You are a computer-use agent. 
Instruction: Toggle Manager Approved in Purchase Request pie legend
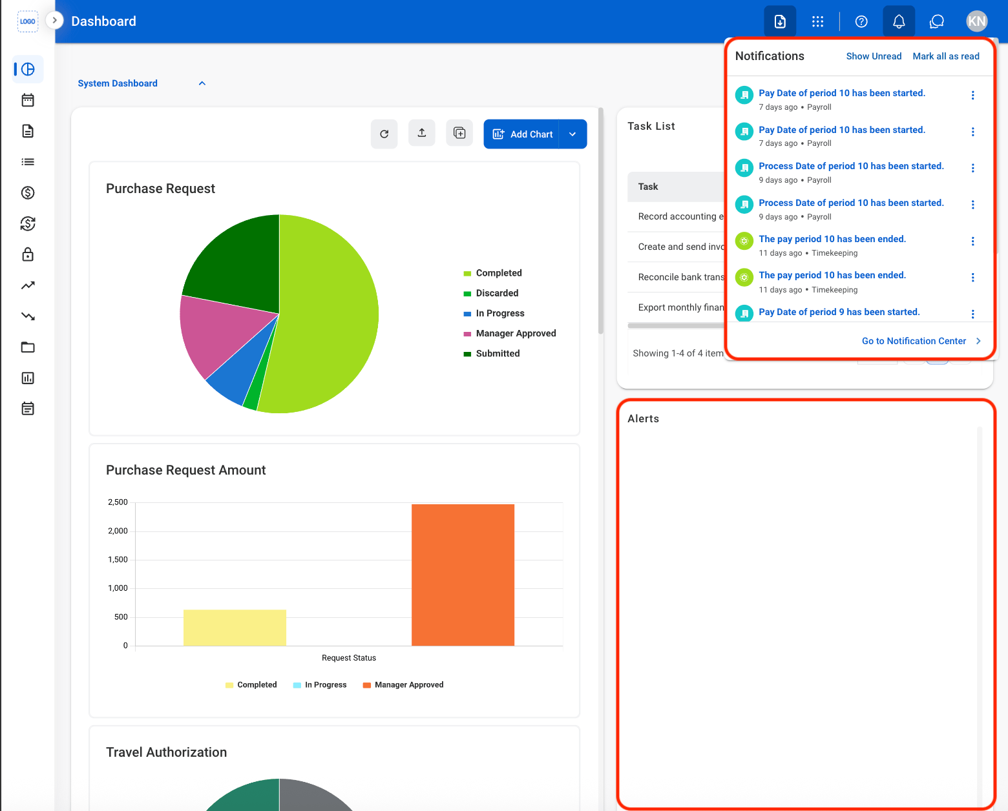click(x=510, y=333)
